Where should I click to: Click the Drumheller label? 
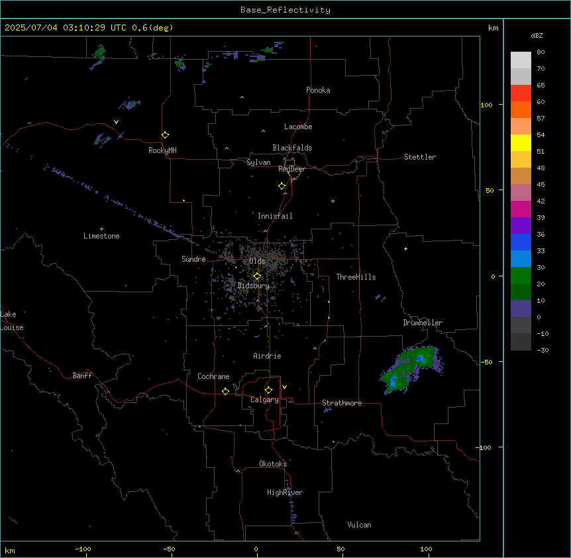tap(423, 323)
